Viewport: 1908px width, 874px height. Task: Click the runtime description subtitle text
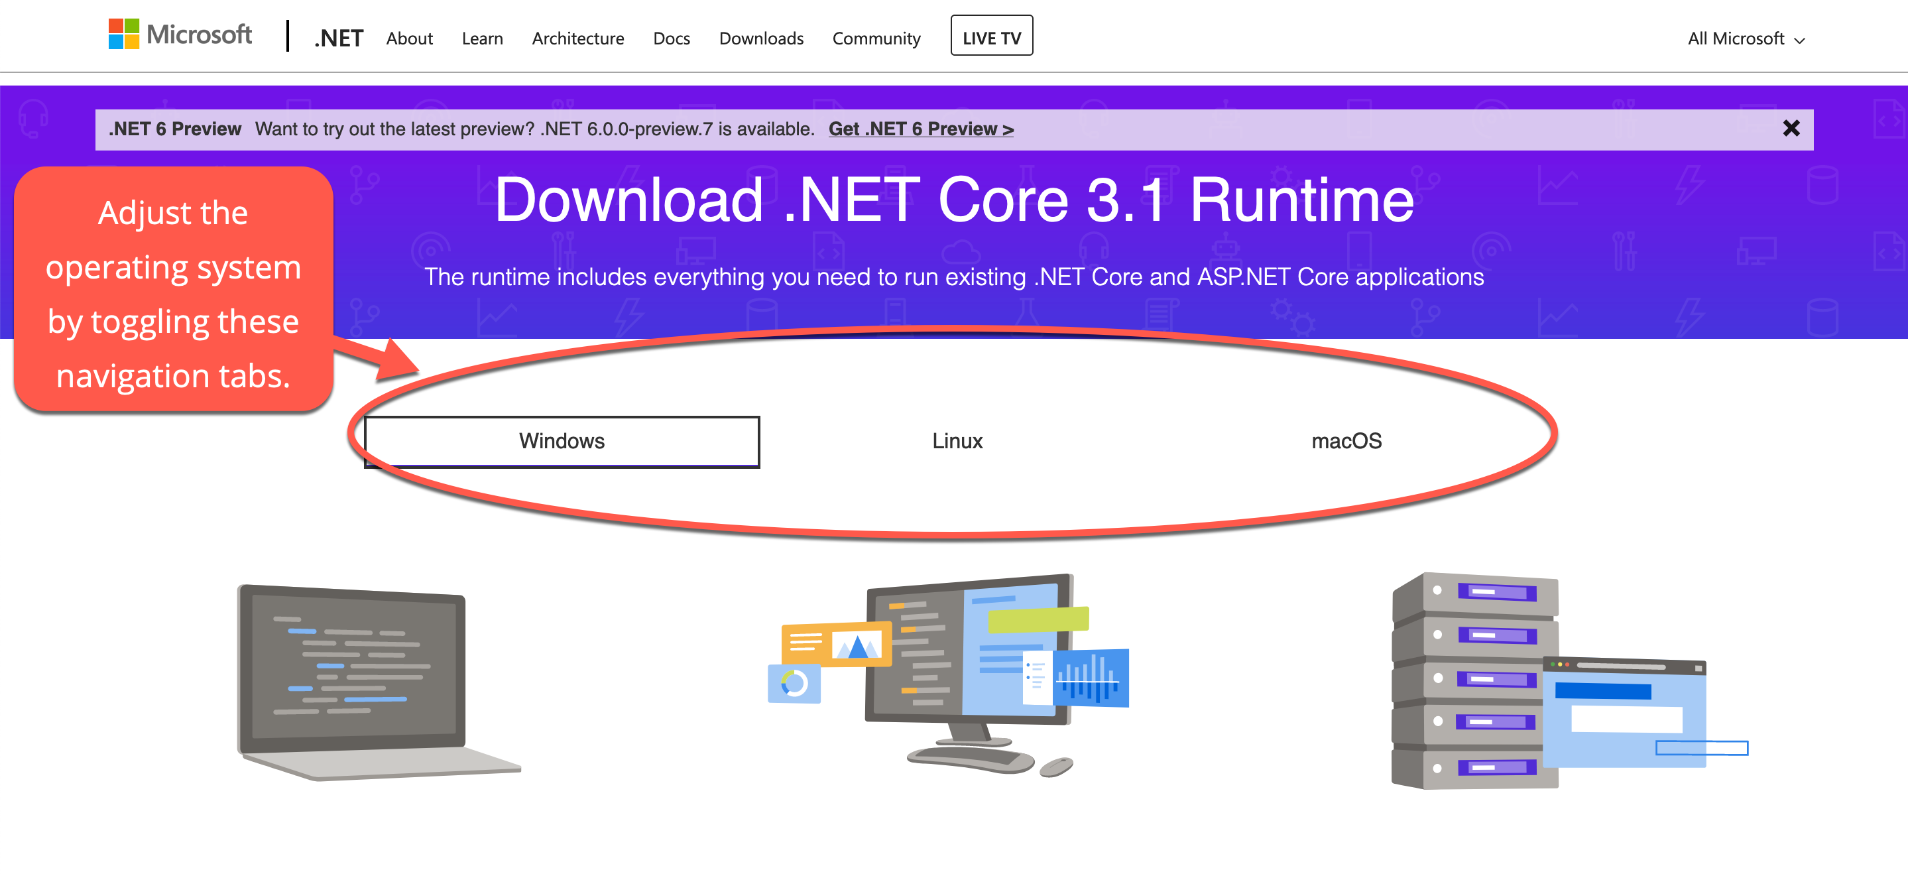(954, 277)
